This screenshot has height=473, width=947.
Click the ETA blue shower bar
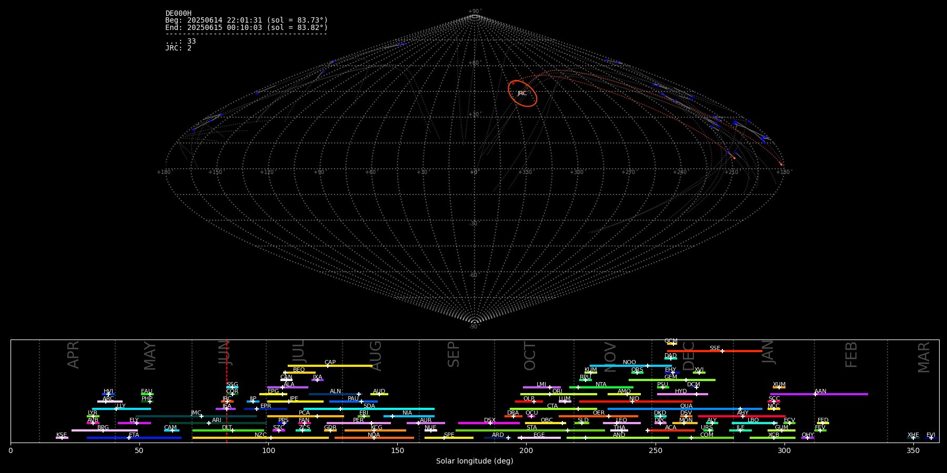pos(134,438)
